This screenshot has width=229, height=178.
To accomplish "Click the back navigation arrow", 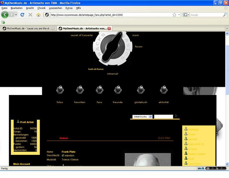I will click(x=5, y=15).
